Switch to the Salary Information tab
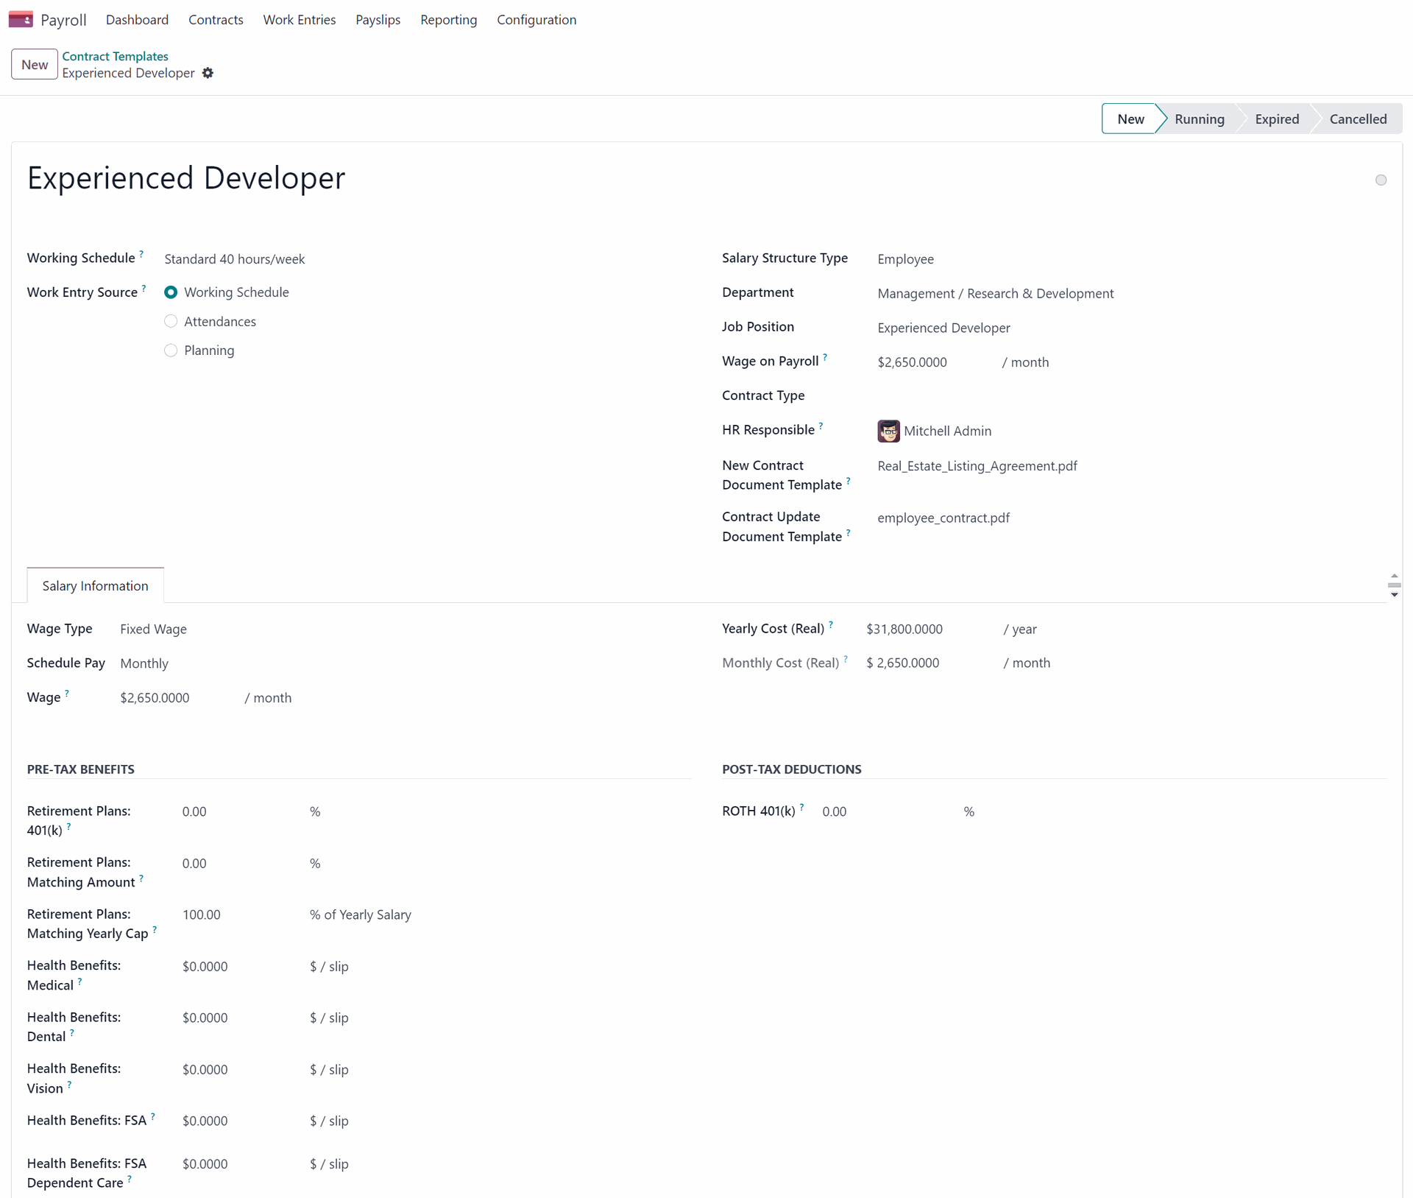This screenshot has width=1413, height=1198. (95, 586)
